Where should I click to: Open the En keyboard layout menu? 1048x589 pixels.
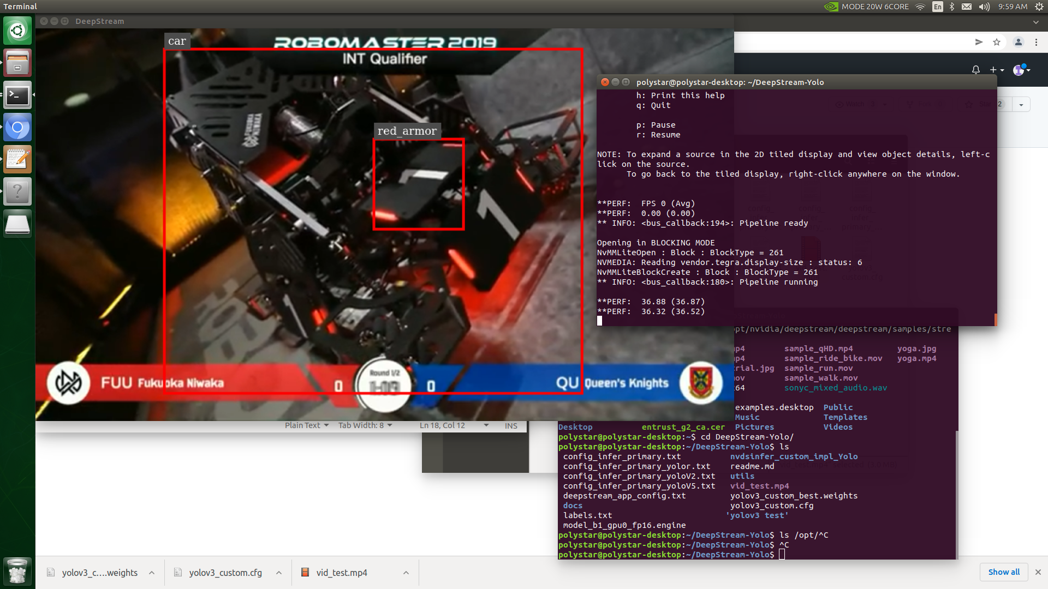coord(937,7)
